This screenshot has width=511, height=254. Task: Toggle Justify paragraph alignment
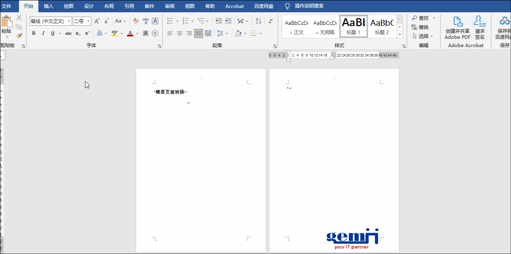pyautogui.click(x=199, y=33)
